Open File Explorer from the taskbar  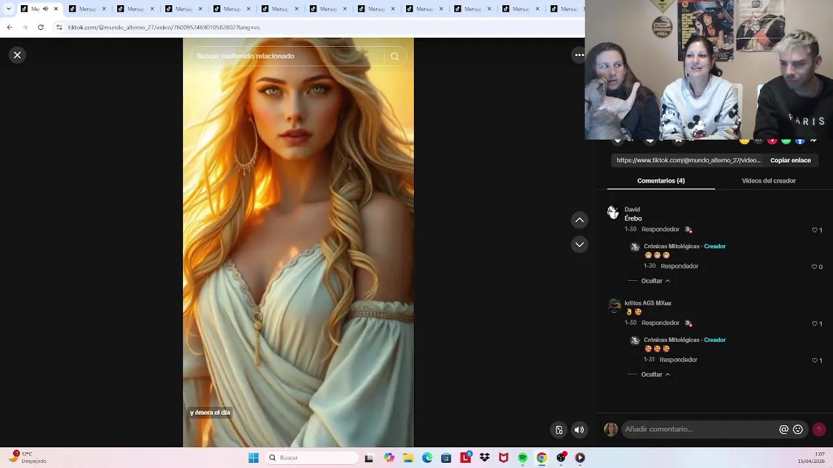408,458
